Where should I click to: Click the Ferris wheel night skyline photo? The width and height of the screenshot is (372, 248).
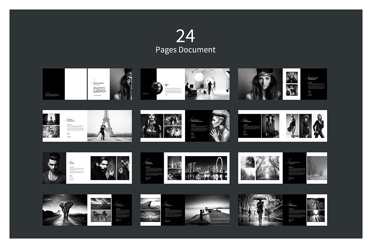(206, 168)
